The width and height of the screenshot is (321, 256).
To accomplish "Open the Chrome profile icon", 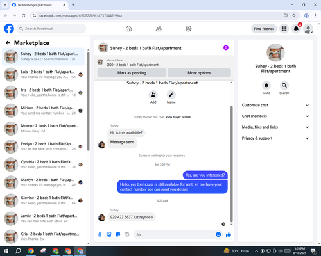I will click(306, 15).
